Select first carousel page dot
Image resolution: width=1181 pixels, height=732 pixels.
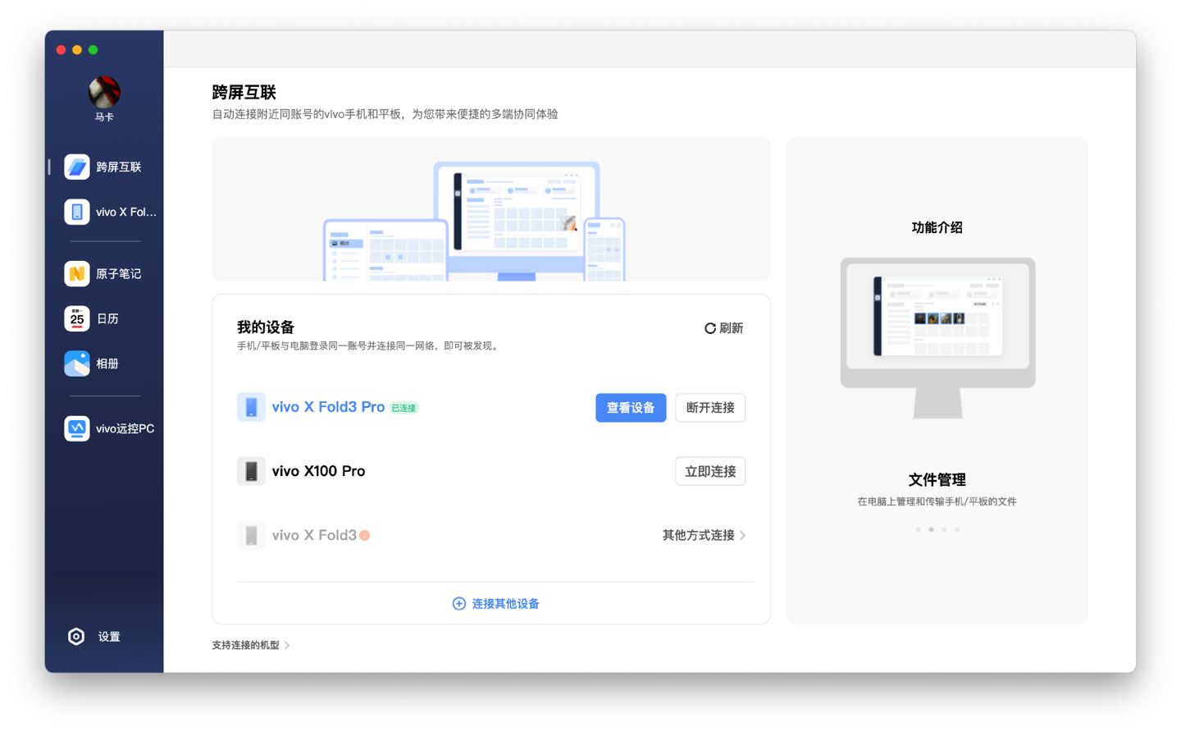[x=918, y=530]
